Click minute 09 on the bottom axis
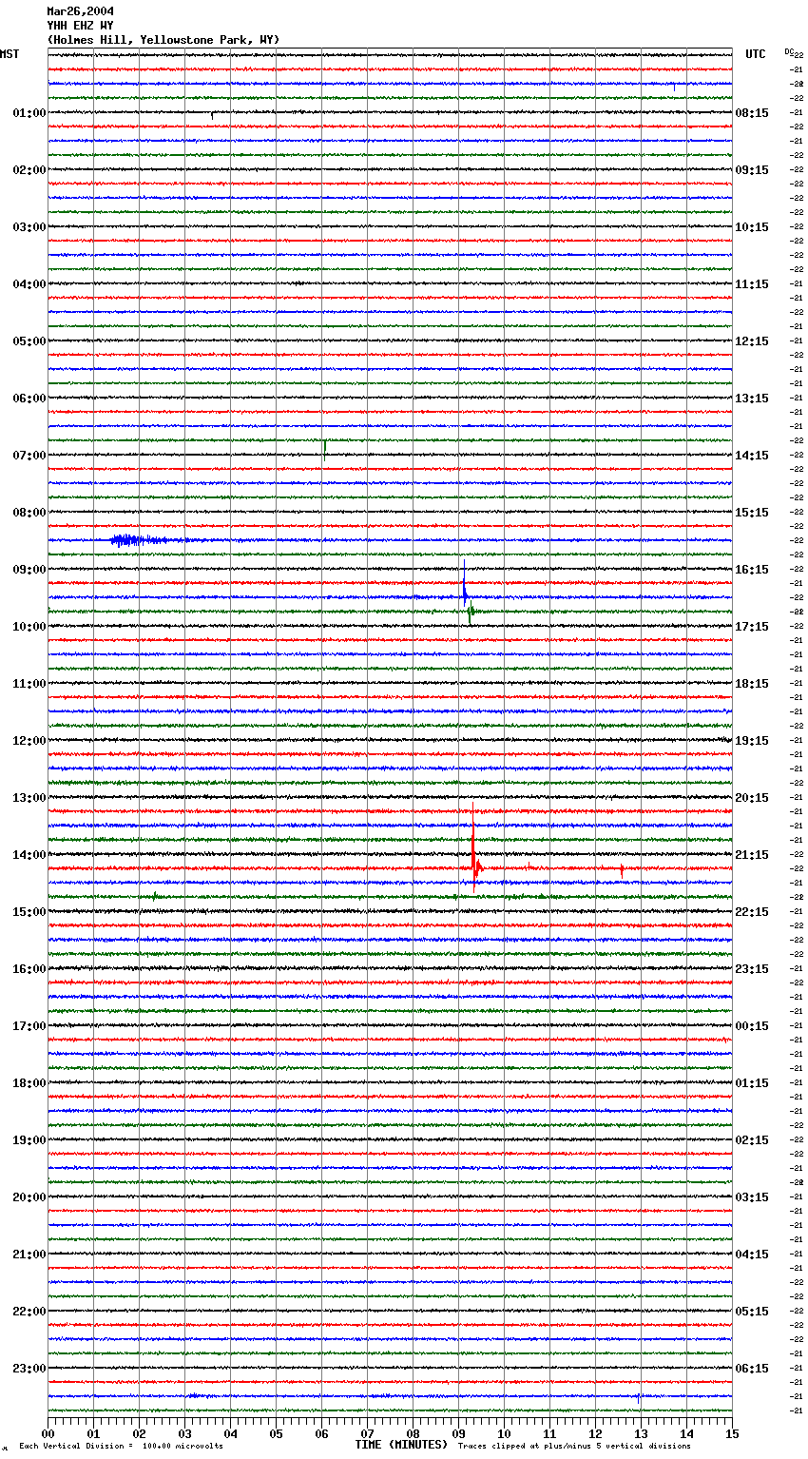808x1459 pixels. [x=458, y=1433]
